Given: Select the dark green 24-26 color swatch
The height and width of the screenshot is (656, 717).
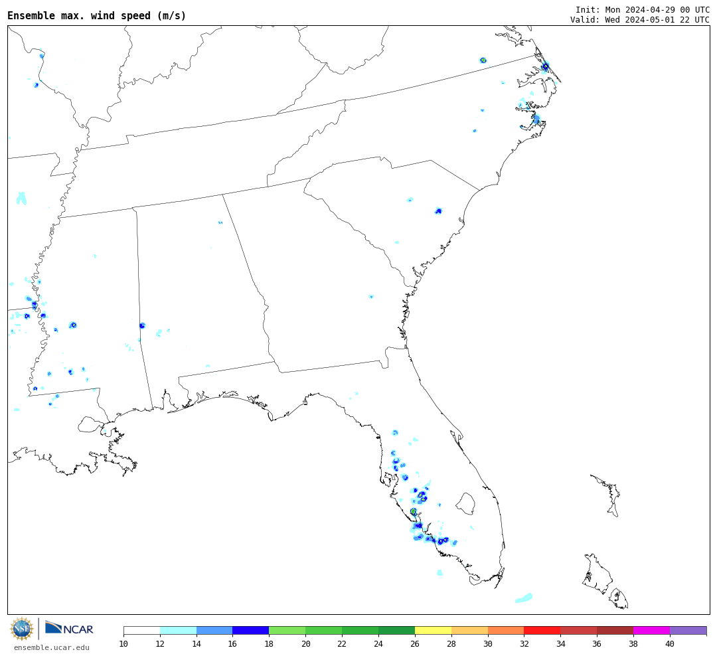Looking at the screenshot, I should (396, 631).
